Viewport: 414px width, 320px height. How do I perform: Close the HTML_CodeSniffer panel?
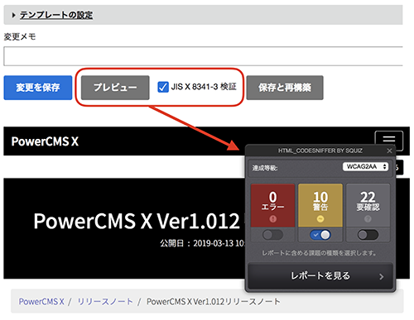pos(389,150)
